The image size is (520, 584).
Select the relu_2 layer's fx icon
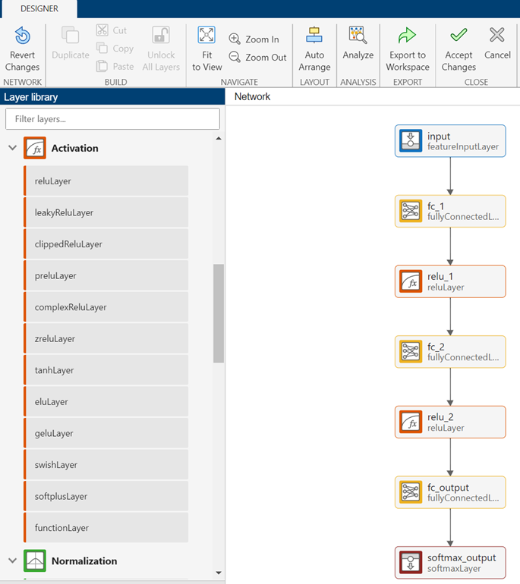point(411,422)
